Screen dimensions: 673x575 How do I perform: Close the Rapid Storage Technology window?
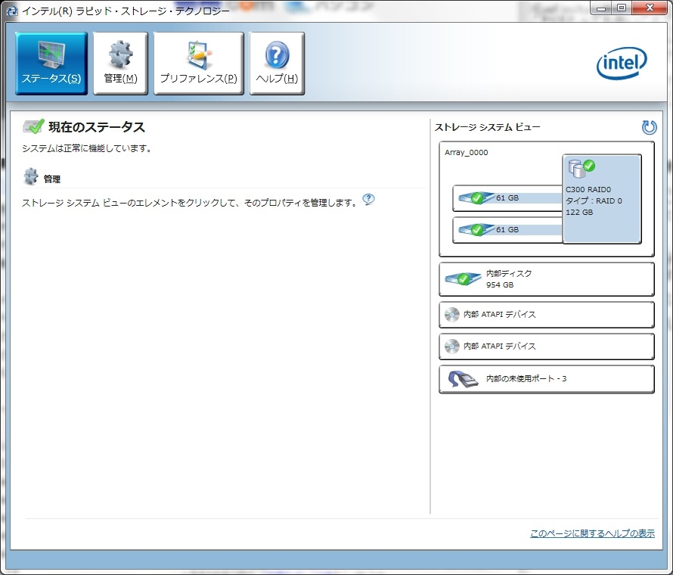point(650,8)
